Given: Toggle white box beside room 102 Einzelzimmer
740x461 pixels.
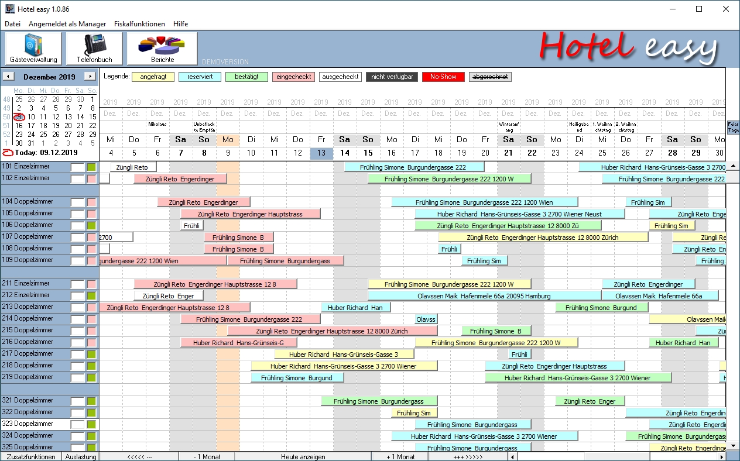Looking at the screenshot, I should pyautogui.click(x=78, y=179).
